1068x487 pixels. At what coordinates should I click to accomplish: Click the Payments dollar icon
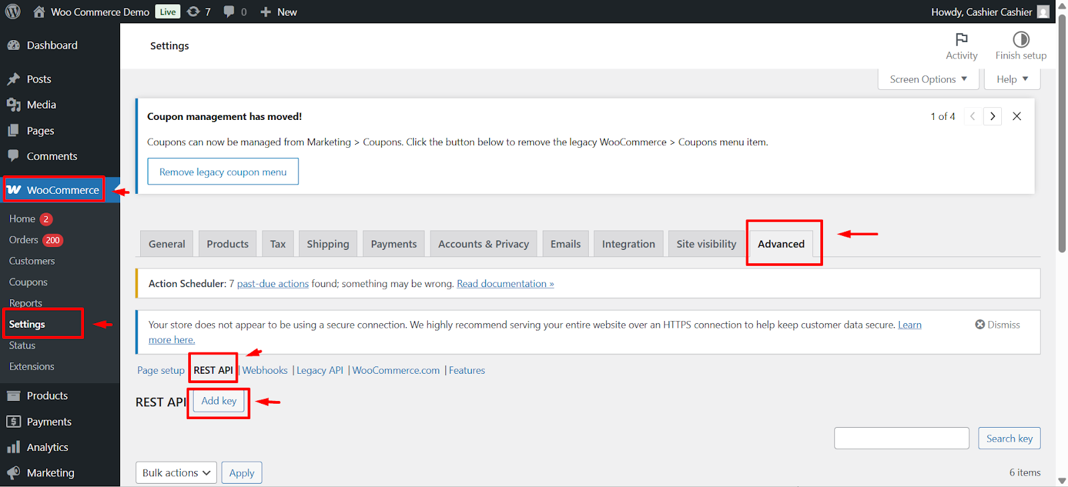13,422
